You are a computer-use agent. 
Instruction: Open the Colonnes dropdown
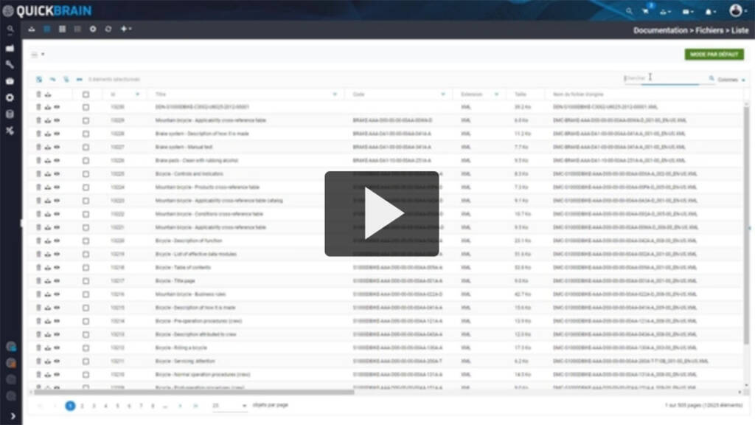731,78
